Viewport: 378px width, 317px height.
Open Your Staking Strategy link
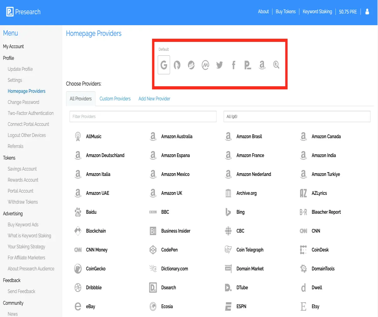pyautogui.click(x=26, y=247)
